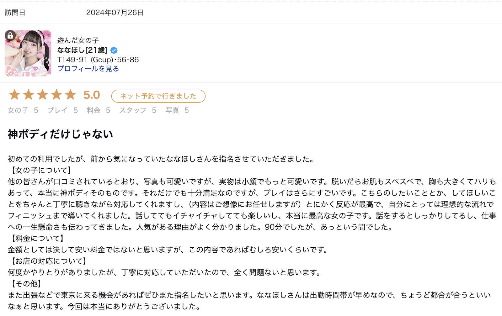The width and height of the screenshot is (502, 316).
Task: Select the 料金 5 rating item
Action: [99, 110]
